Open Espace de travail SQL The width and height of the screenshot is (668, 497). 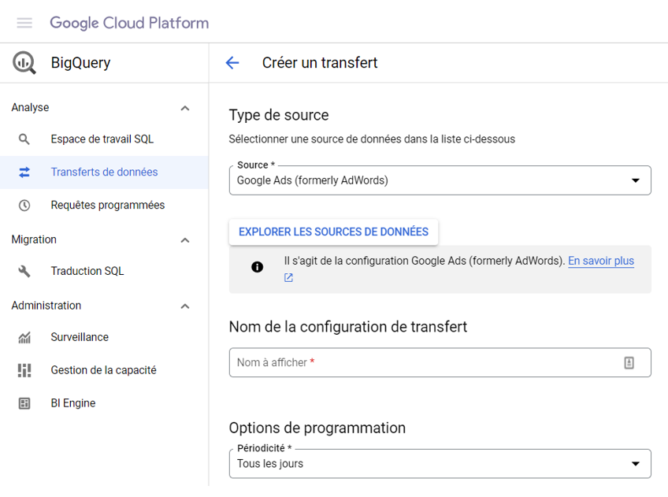[104, 139]
